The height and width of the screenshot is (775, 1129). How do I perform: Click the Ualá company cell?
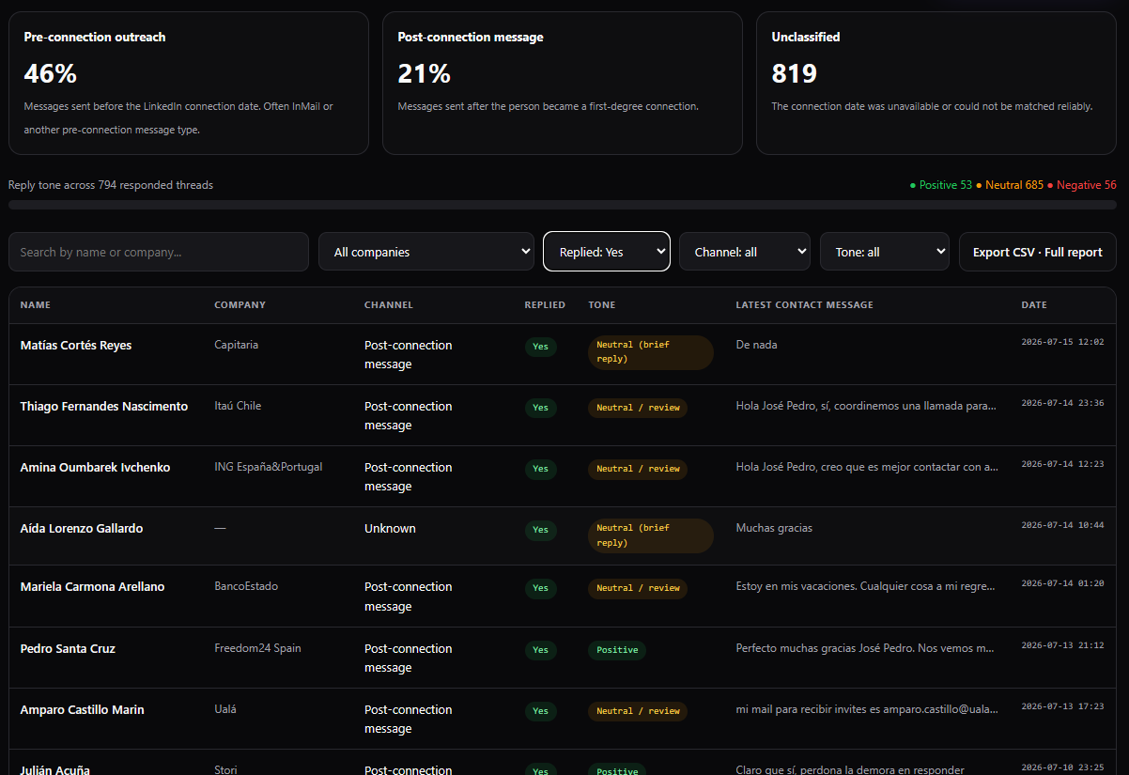point(225,709)
